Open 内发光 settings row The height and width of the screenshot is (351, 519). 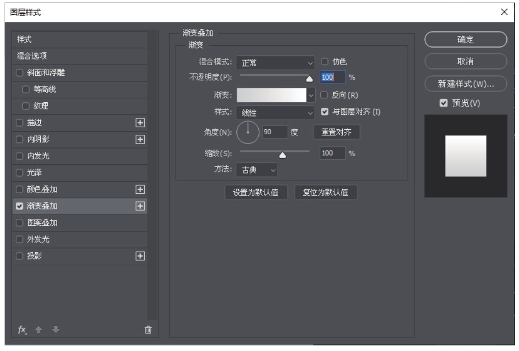point(80,156)
